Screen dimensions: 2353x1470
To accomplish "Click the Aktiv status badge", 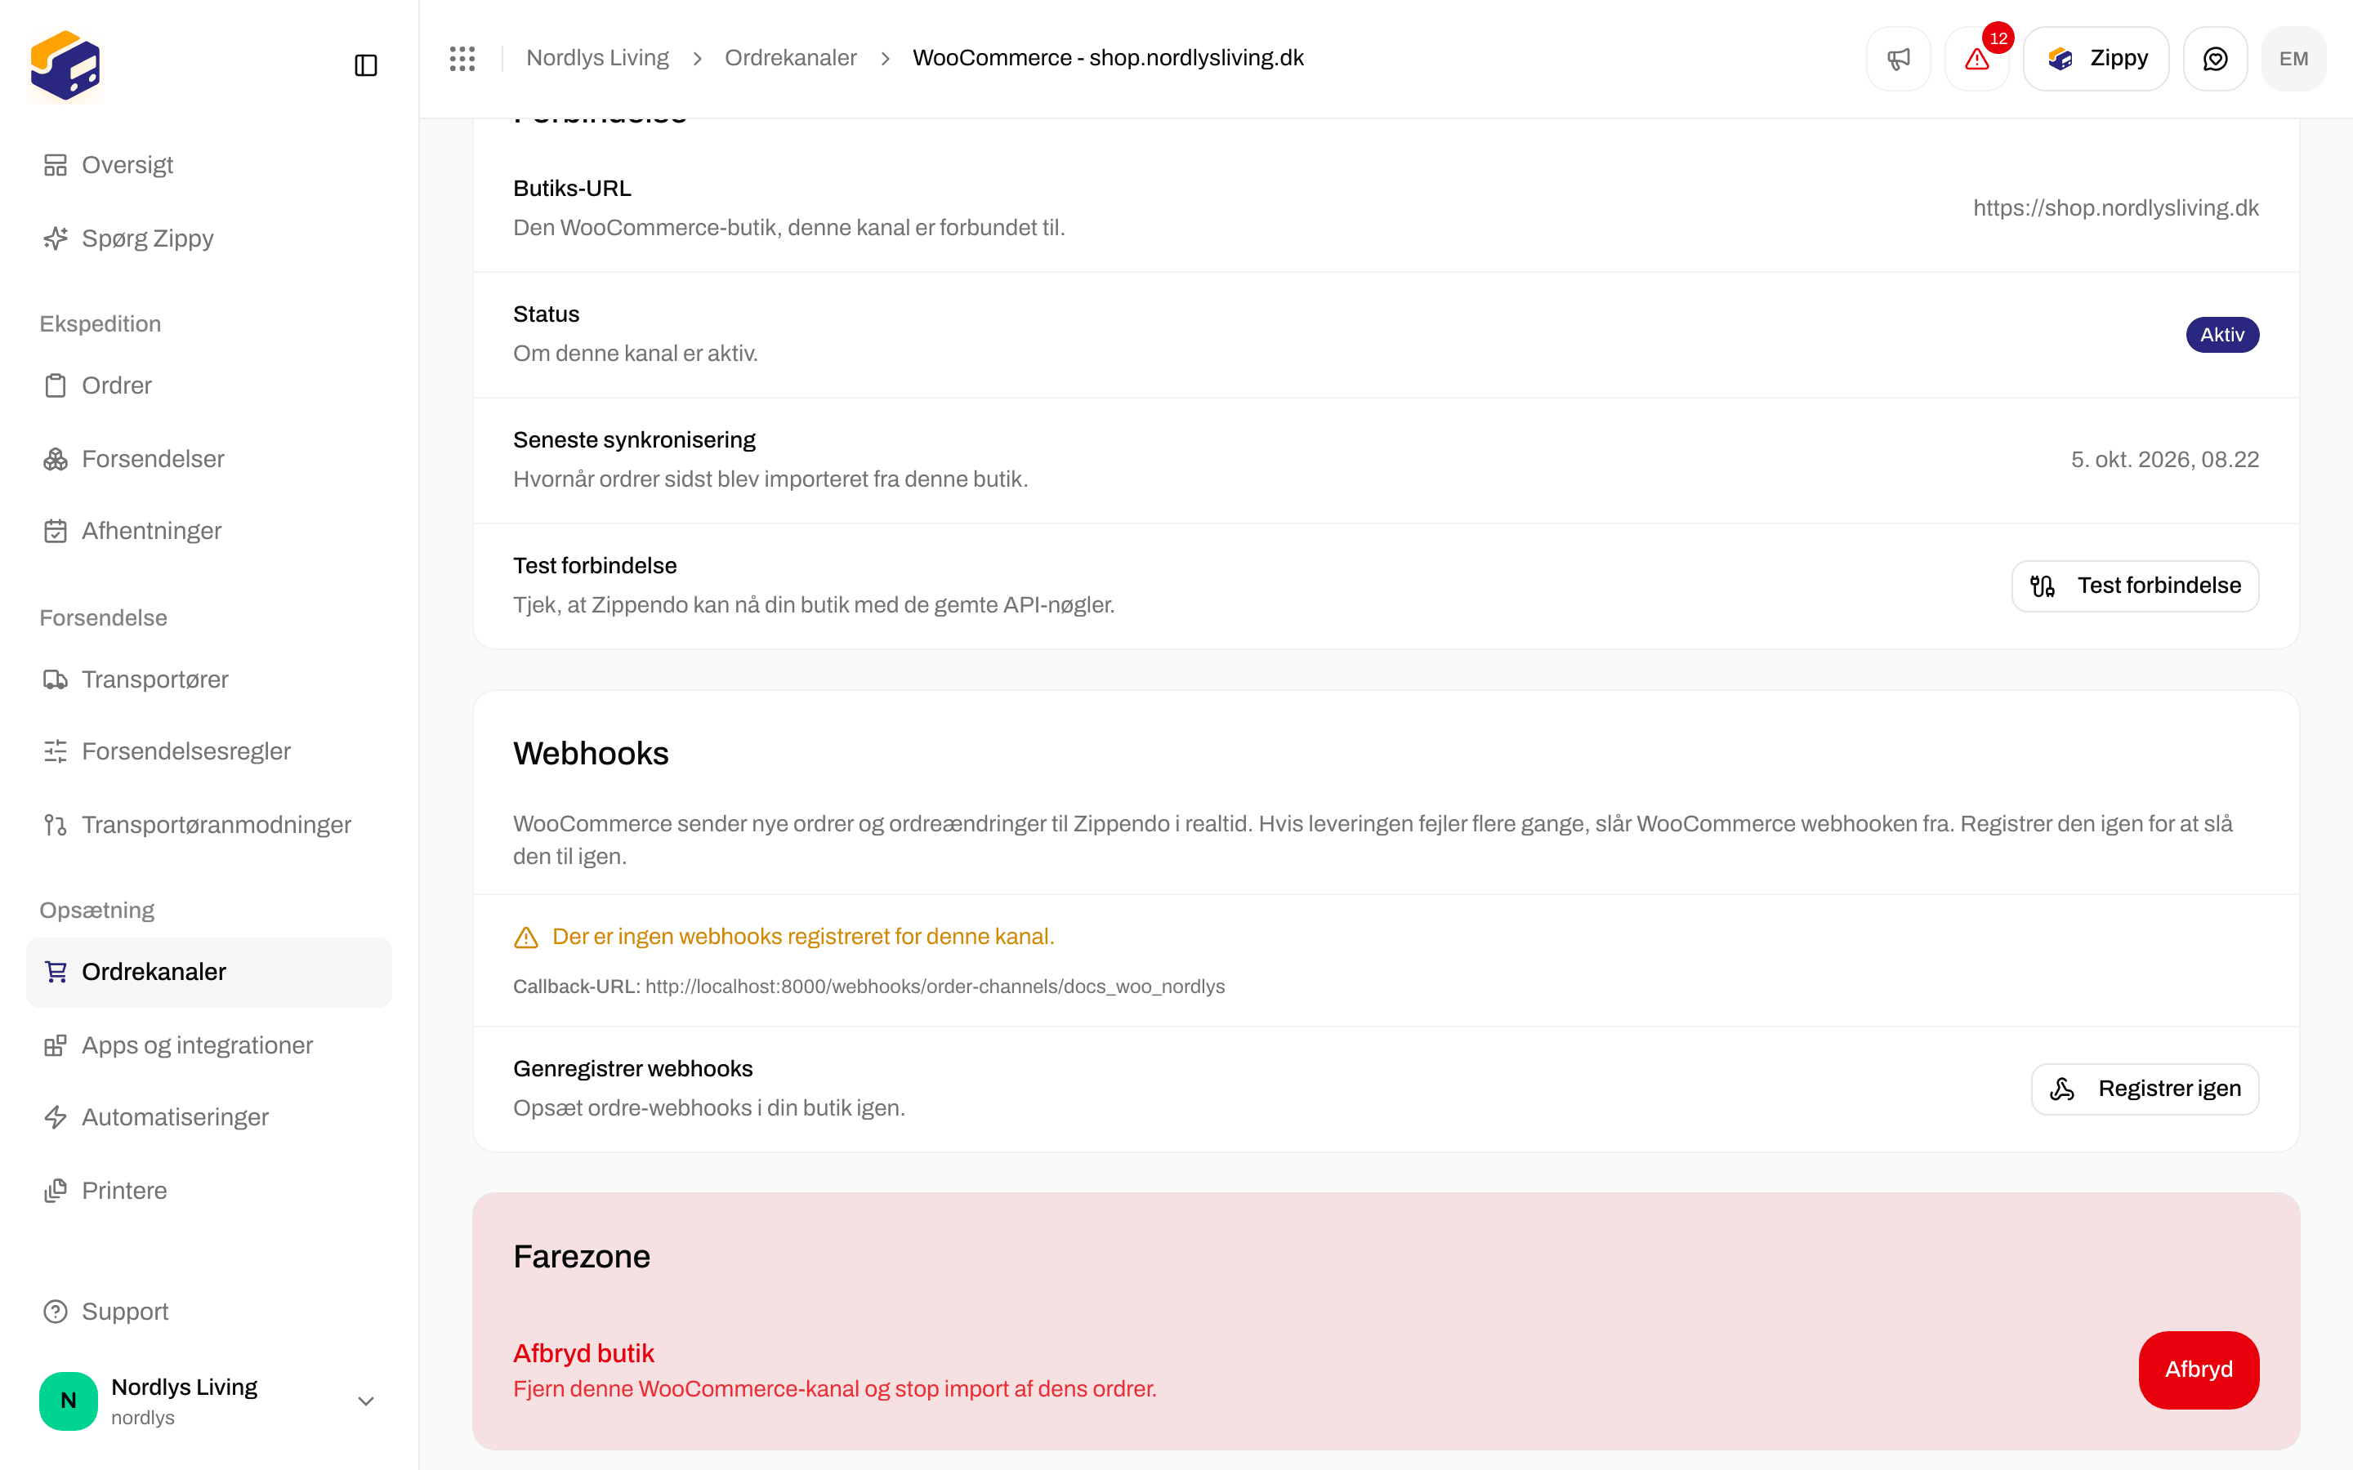I will tap(2223, 335).
